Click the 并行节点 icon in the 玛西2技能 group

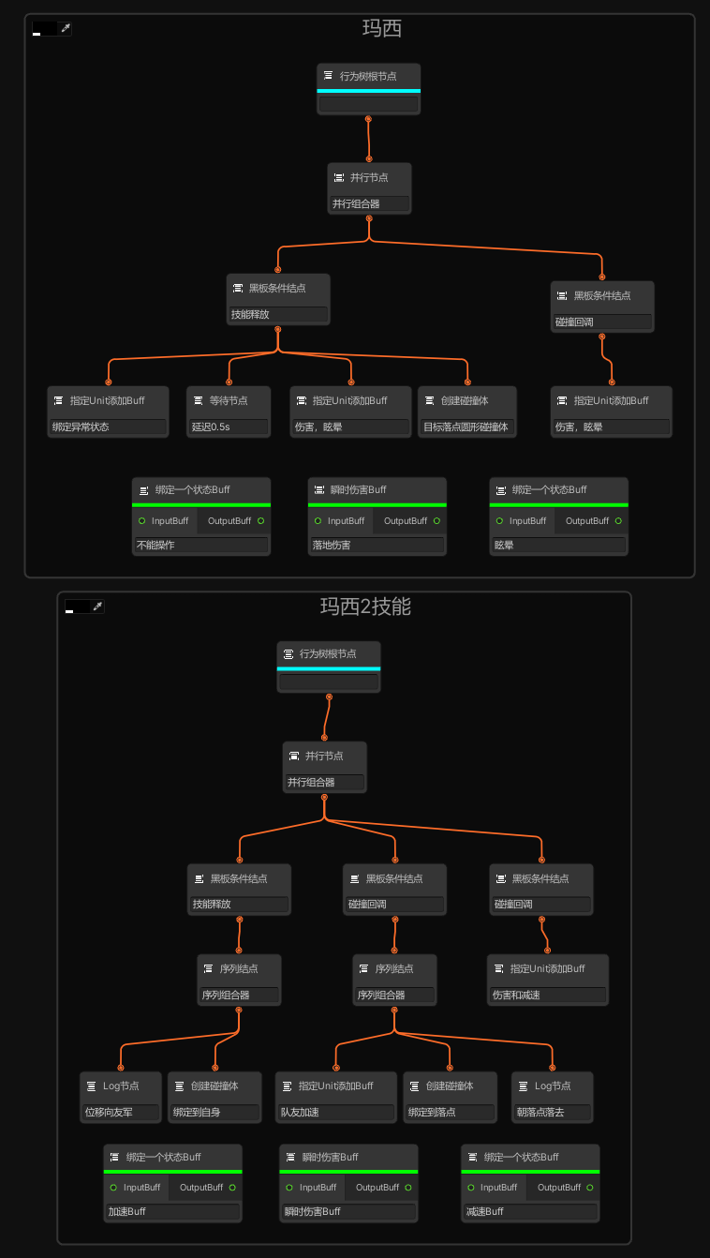[x=294, y=756]
